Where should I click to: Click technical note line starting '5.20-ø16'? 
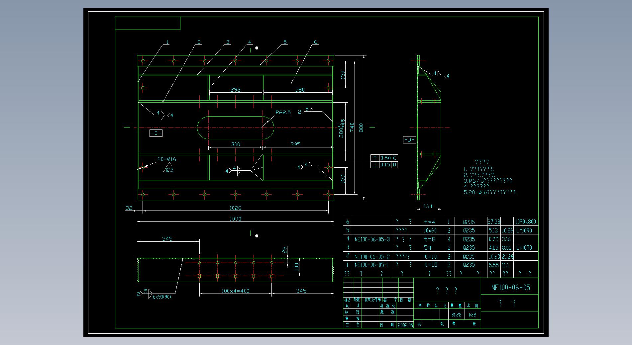click(x=490, y=192)
